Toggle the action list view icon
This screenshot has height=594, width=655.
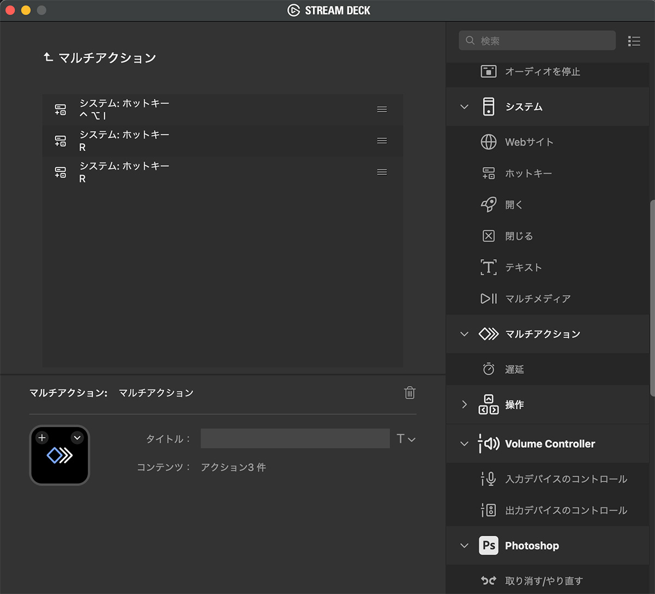[x=634, y=41]
